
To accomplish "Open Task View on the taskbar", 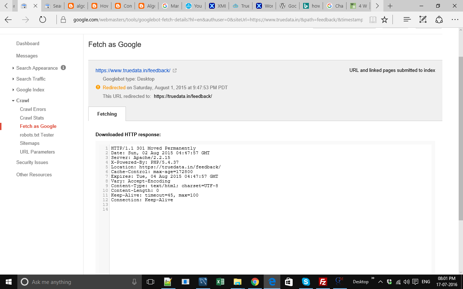I will click(150, 282).
